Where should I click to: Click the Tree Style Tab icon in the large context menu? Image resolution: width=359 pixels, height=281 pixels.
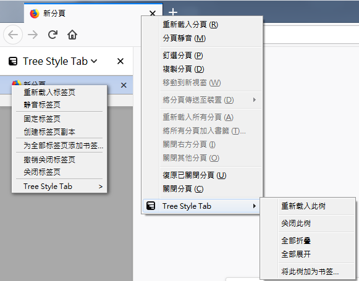point(151,206)
